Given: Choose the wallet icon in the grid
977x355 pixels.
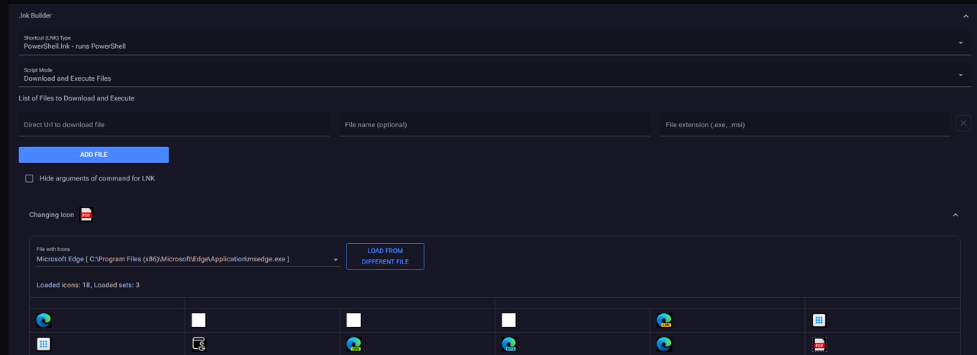Looking at the screenshot, I should click(x=198, y=344).
